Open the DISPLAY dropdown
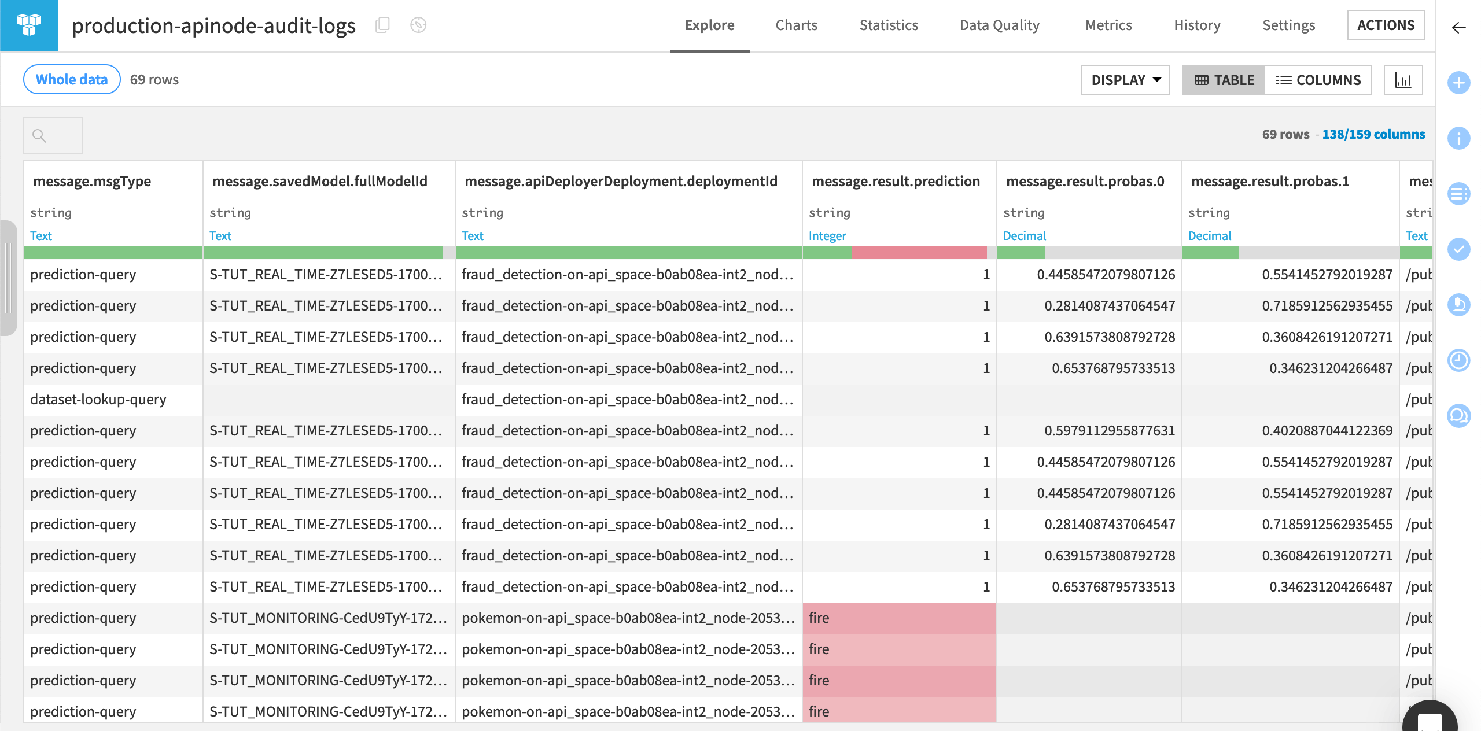 (1125, 80)
